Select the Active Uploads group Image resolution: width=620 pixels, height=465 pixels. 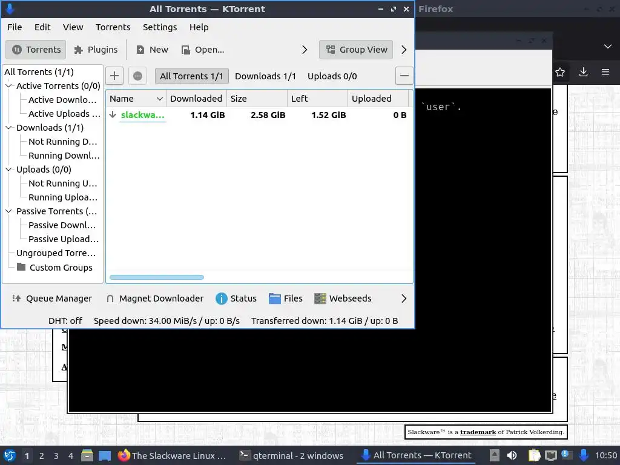[x=64, y=114]
